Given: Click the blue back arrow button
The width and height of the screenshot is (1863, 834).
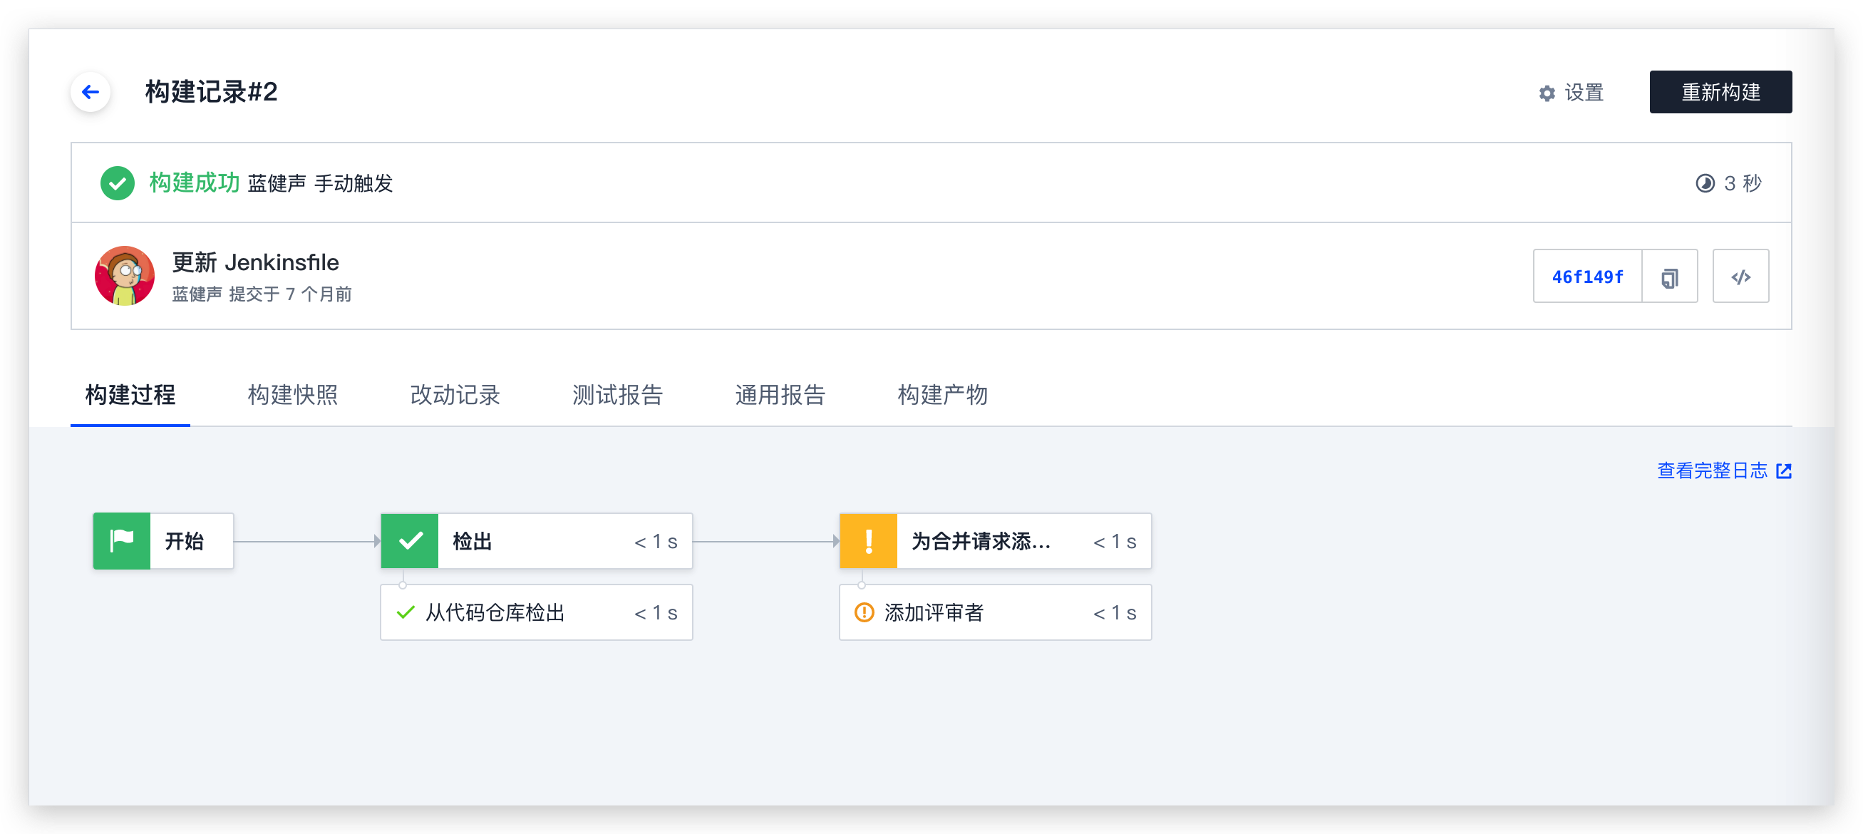Looking at the screenshot, I should click(91, 92).
